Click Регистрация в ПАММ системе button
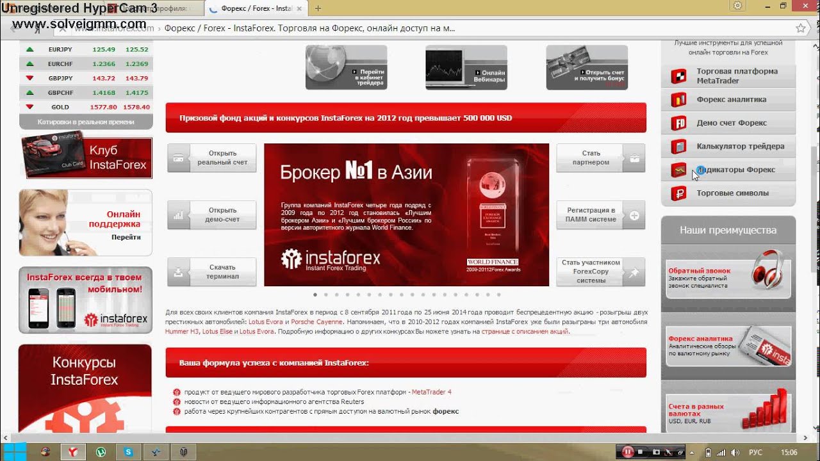 click(x=601, y=215)
